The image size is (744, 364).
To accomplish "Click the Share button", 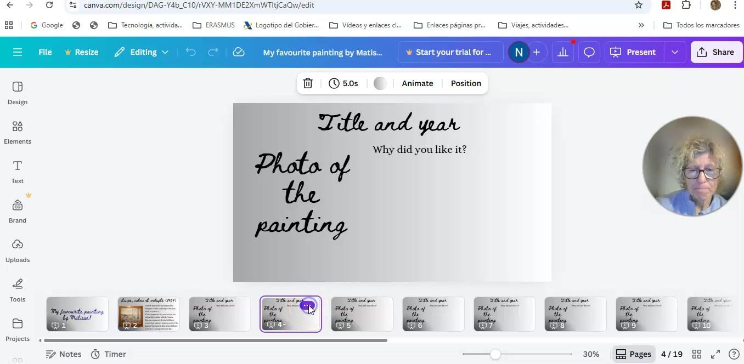I will point(715,52).
